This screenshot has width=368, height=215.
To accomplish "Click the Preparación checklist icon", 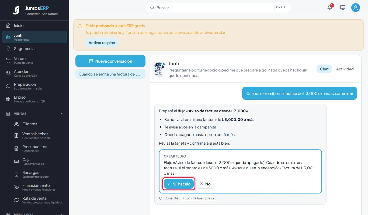I will (8, 86).
